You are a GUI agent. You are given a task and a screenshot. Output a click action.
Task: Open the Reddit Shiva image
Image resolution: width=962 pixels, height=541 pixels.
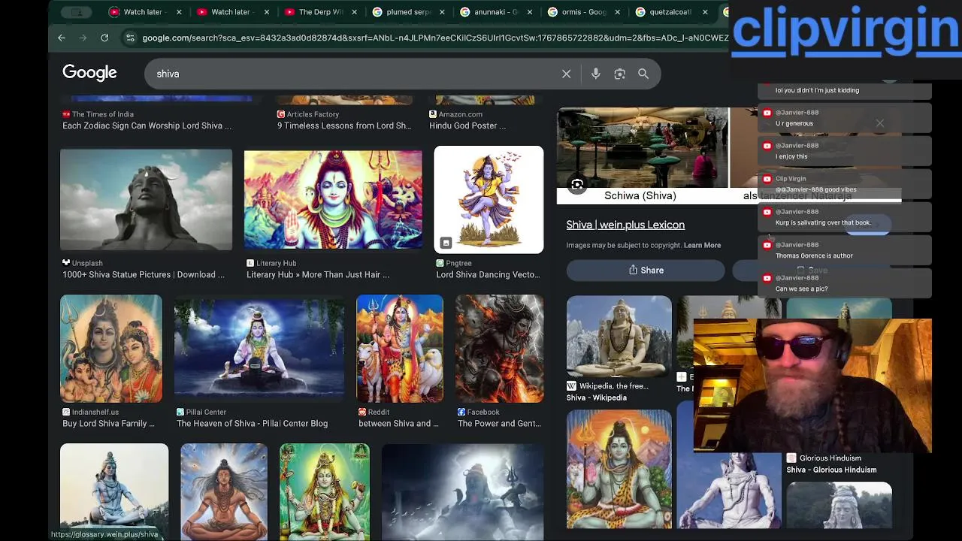[x=400, y=349]
